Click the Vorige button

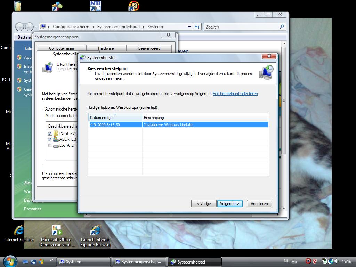click(x=204, y=204)
